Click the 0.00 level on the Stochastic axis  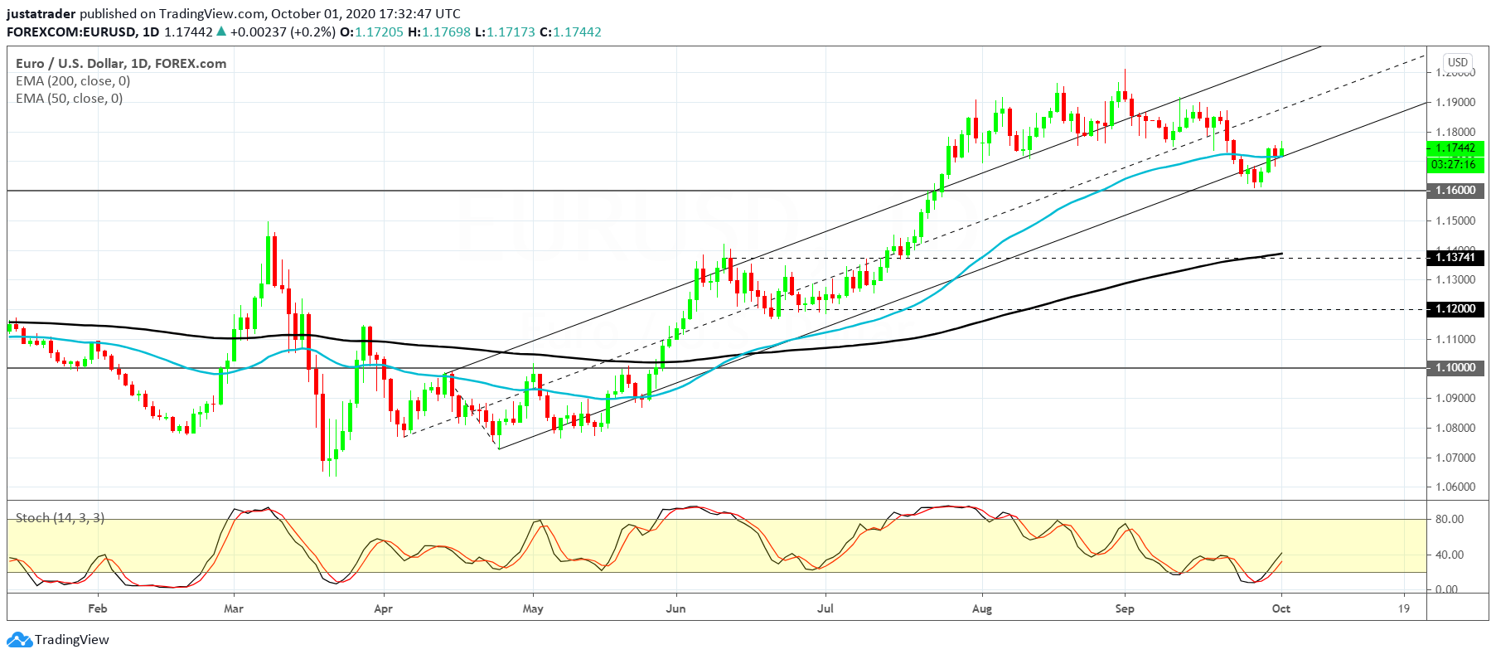tap(1447, 589)
